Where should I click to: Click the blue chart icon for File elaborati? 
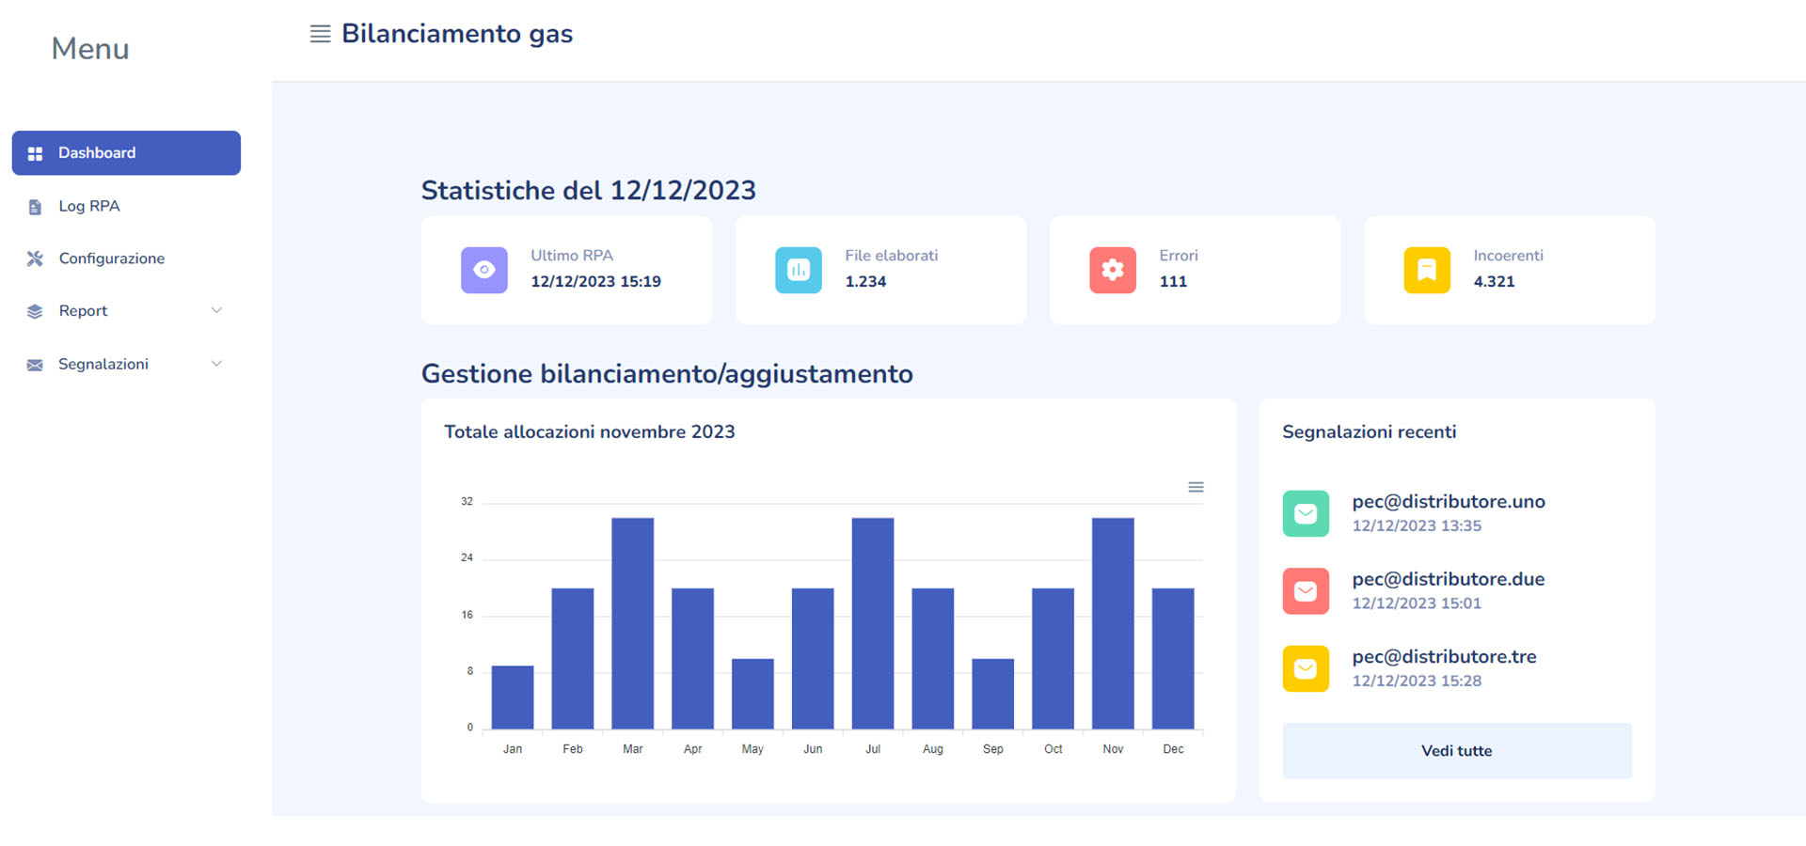[798, 270]
